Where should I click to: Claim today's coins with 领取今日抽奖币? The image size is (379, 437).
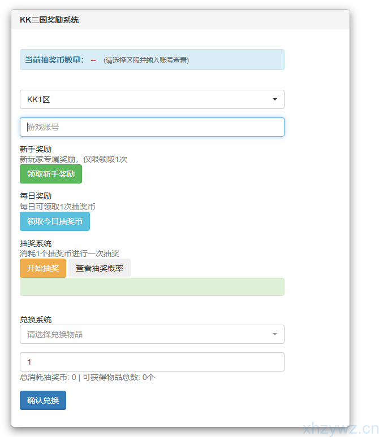point(55,221)
